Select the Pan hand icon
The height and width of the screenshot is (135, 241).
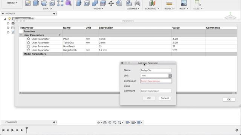pos(110,123)
